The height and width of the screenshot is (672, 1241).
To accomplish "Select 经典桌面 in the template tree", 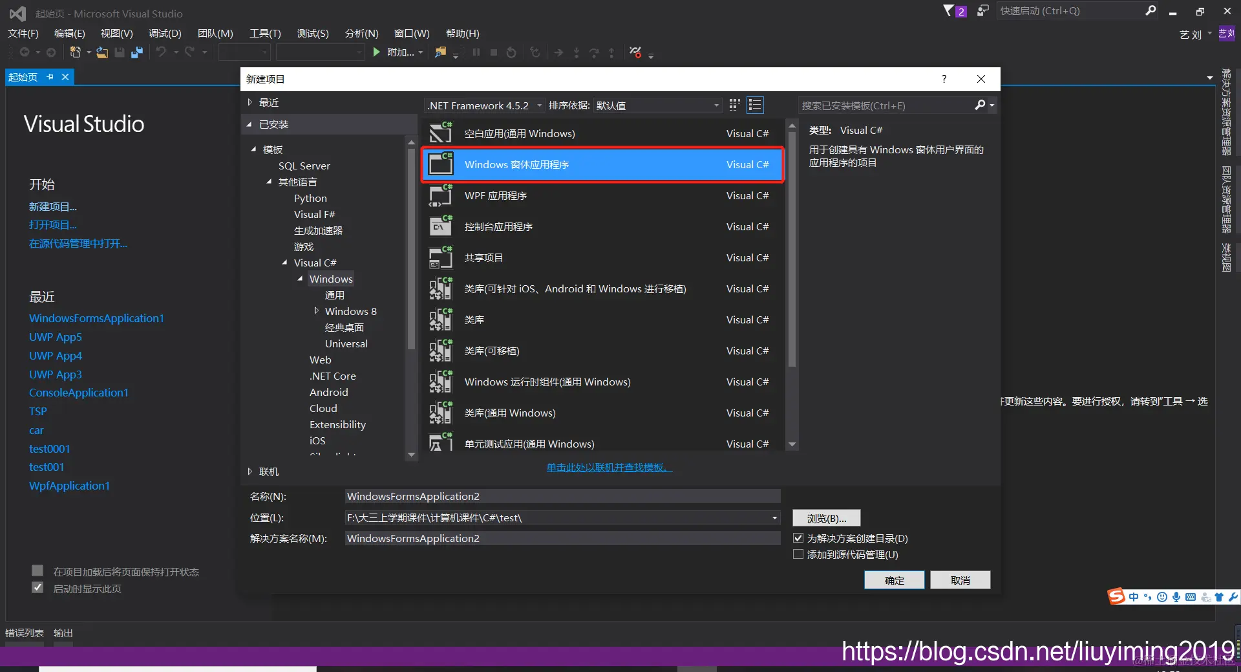I will click(x=345, y=327).
